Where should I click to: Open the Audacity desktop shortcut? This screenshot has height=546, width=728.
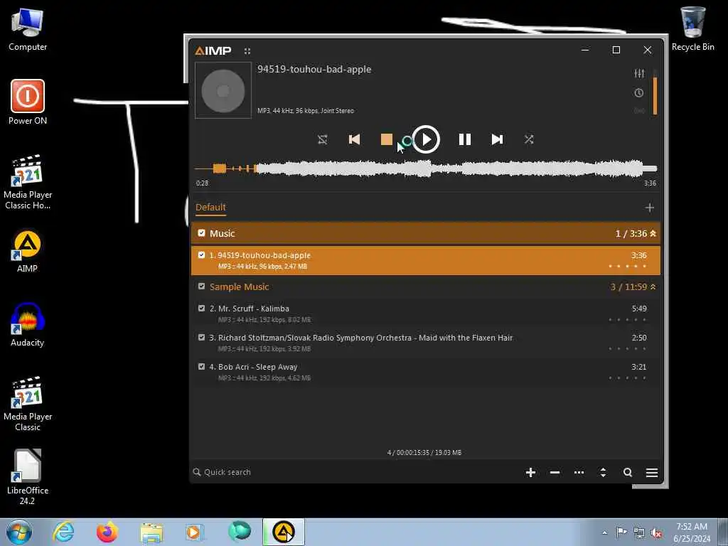(x=28, y=324)
